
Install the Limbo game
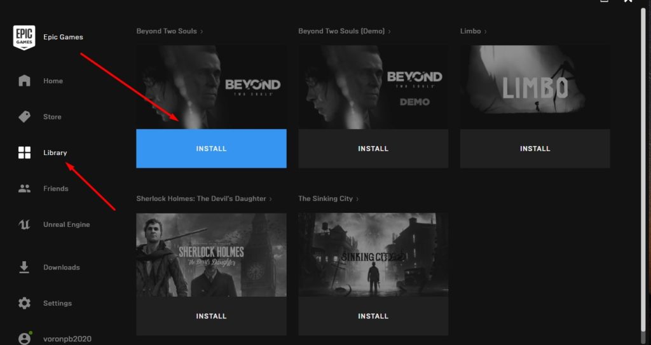535,149
